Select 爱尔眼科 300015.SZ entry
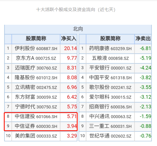 tap(110, 97)
